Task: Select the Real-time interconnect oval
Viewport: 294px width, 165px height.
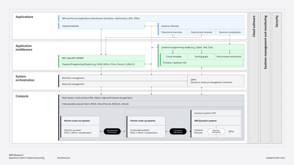Action: (x=216, y=131)
